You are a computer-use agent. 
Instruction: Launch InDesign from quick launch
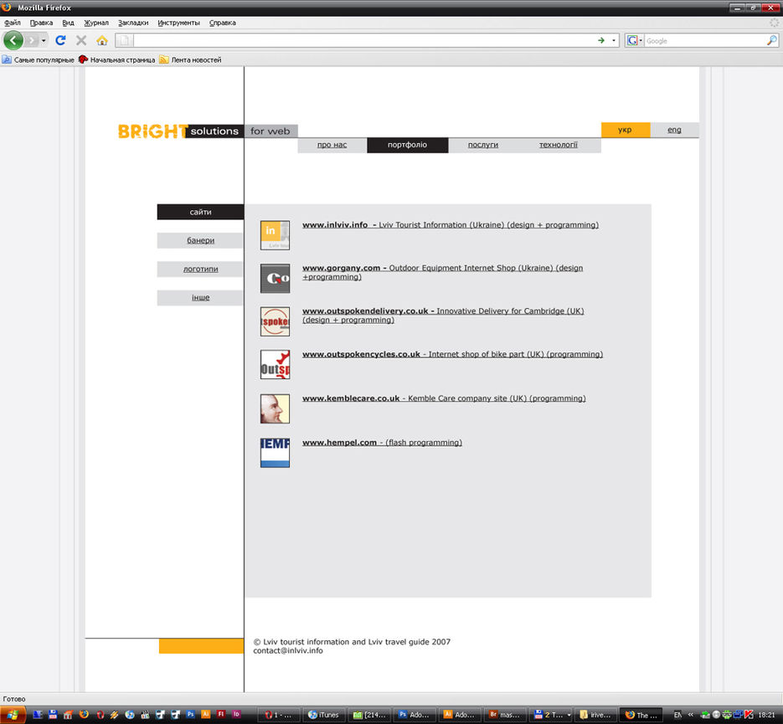click(x=236, y=715)
